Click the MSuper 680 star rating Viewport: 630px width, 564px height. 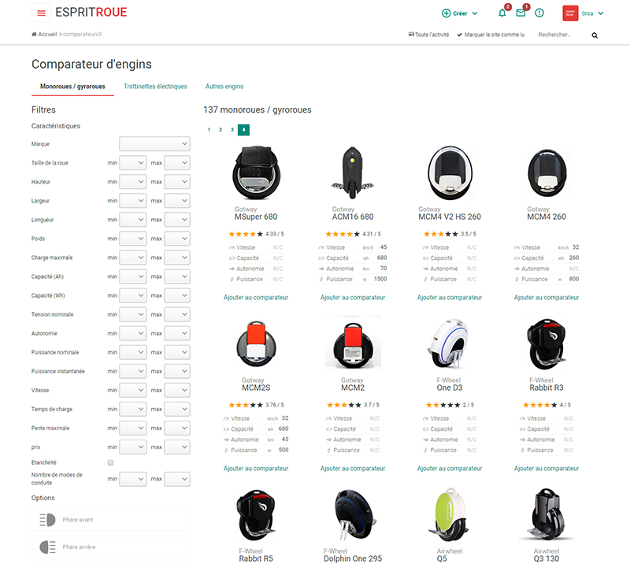point(246,234)
